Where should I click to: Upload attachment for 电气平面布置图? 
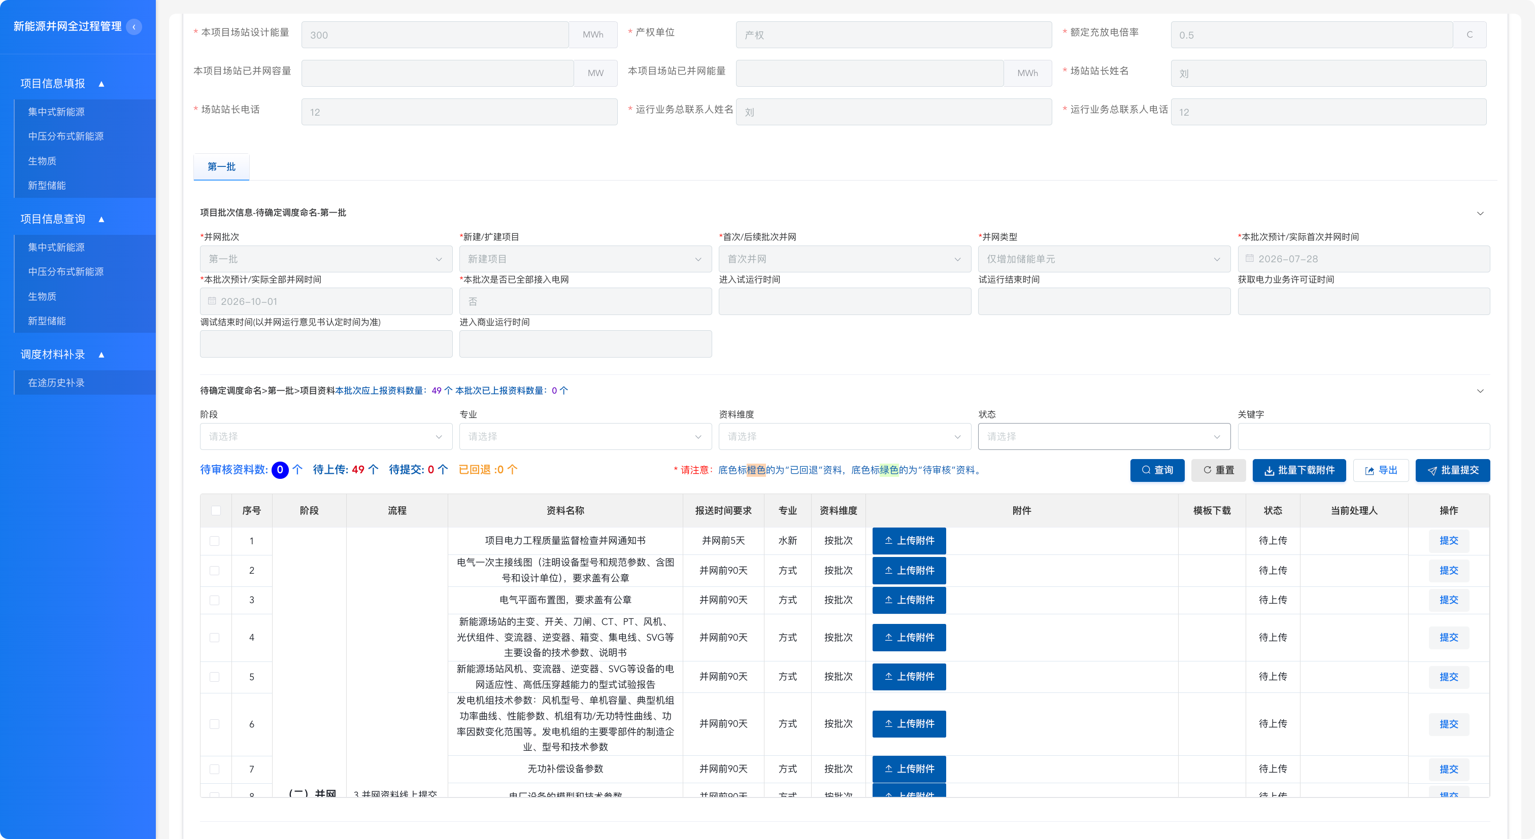coord(909,600)
